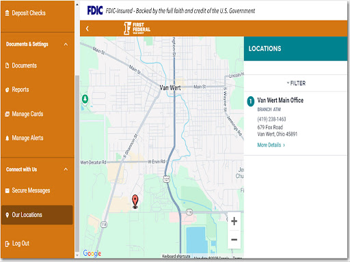350x262 pixels.
Task: Expand the FILTER dropdown
Action: click(296, 83)
